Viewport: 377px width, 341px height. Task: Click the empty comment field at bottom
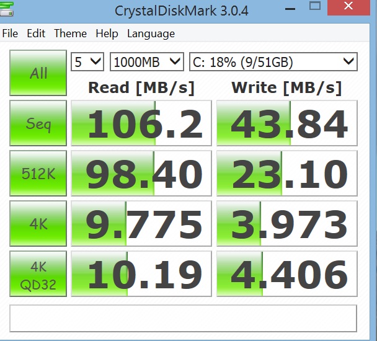point(183,319)
